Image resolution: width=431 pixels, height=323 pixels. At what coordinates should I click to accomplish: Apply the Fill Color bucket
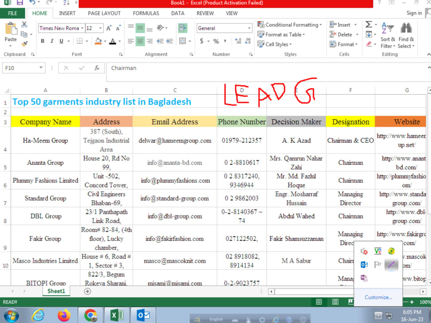tap(98, 41)
